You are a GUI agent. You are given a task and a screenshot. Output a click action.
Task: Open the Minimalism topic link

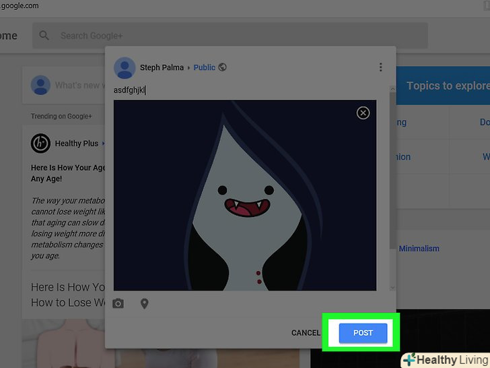tap(419, 249)
